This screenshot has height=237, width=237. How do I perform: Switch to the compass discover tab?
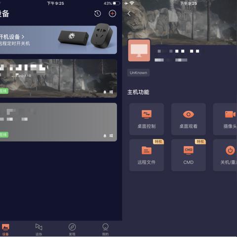(72, 229)
